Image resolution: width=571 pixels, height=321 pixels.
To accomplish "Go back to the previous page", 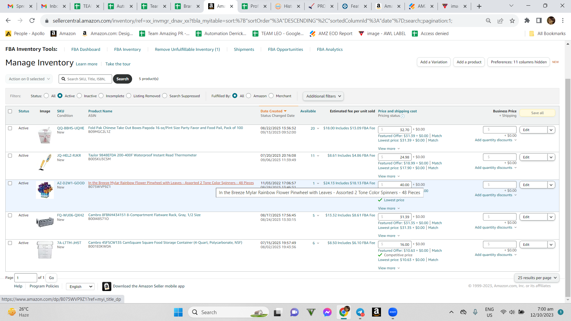I will 8,21.
